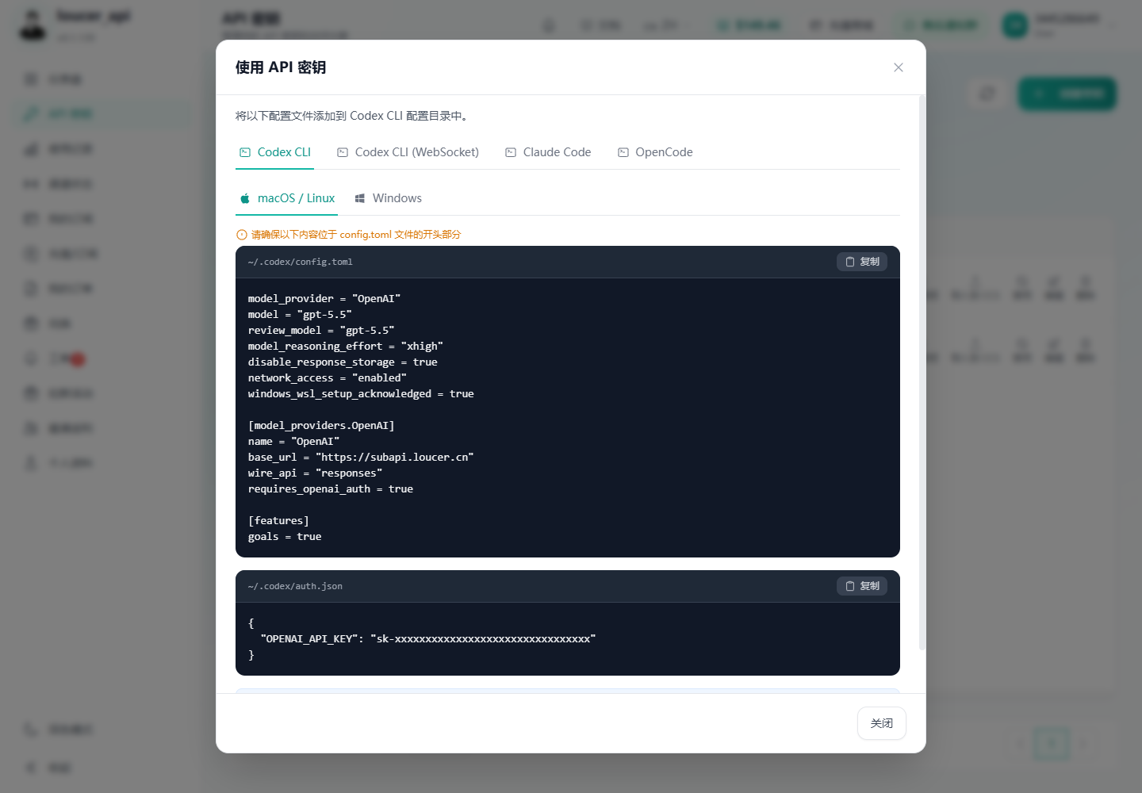
Task: Click the terminal icon on the Codex CLI tab
Action: 245,152
